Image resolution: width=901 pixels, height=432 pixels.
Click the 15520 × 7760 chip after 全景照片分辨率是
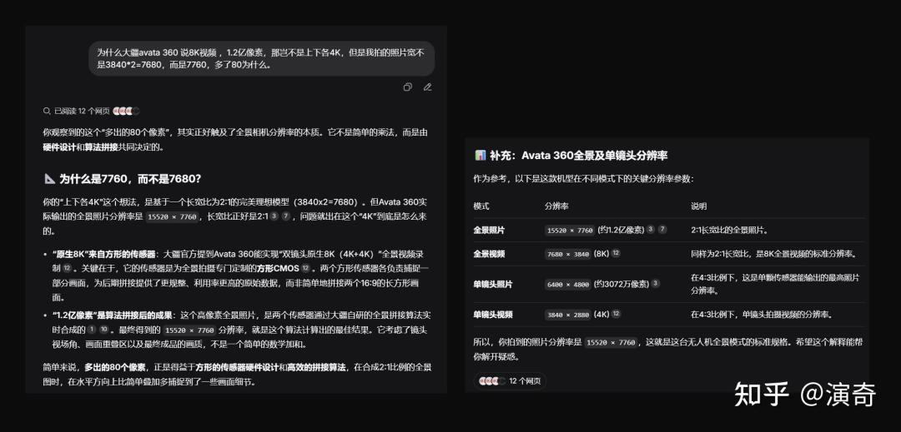coord(173,217)
